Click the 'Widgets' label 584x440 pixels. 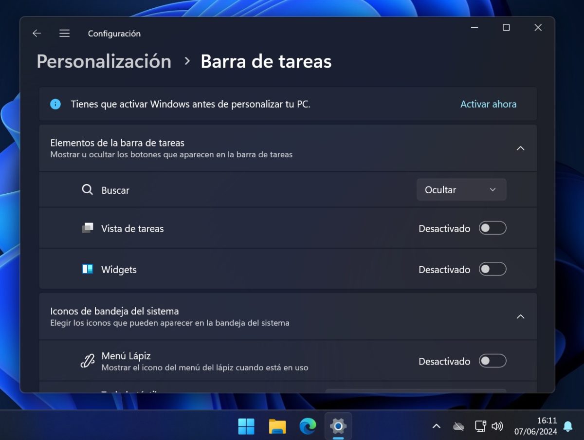click(x=119, y=270)
